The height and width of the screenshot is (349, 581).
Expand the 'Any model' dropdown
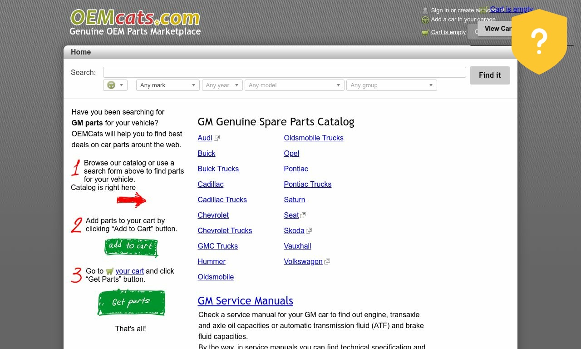(294, 85)
